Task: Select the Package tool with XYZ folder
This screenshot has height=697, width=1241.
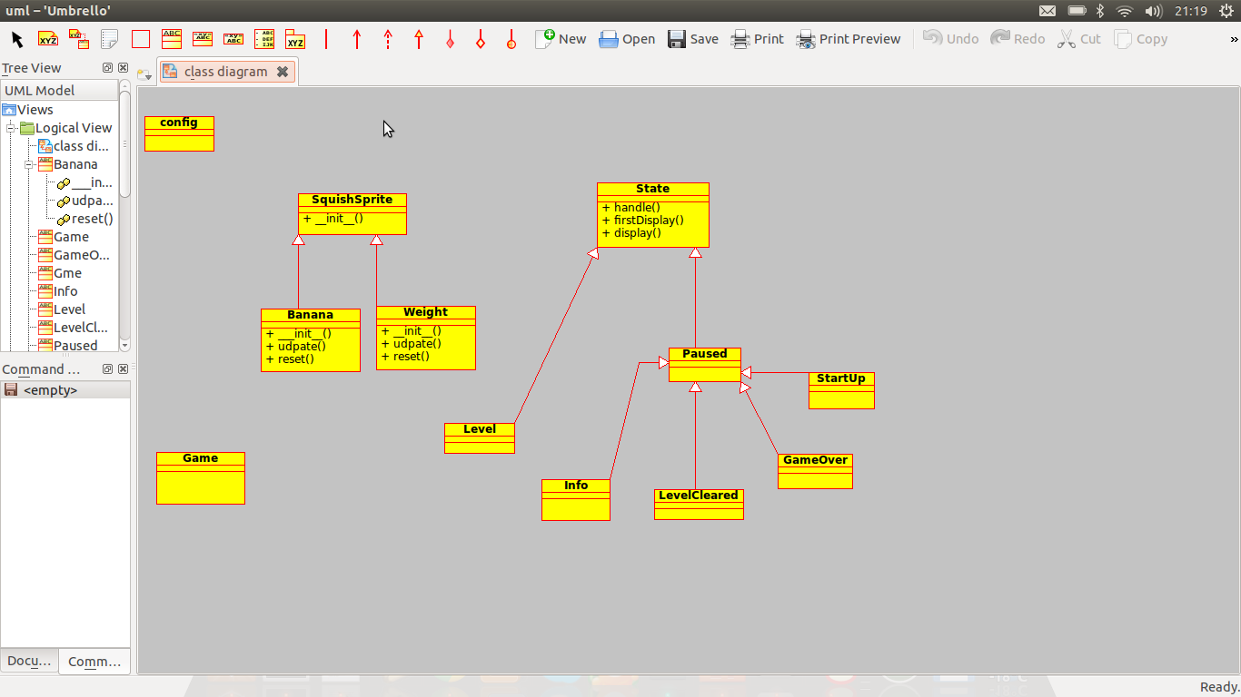Action: (295, 39)
